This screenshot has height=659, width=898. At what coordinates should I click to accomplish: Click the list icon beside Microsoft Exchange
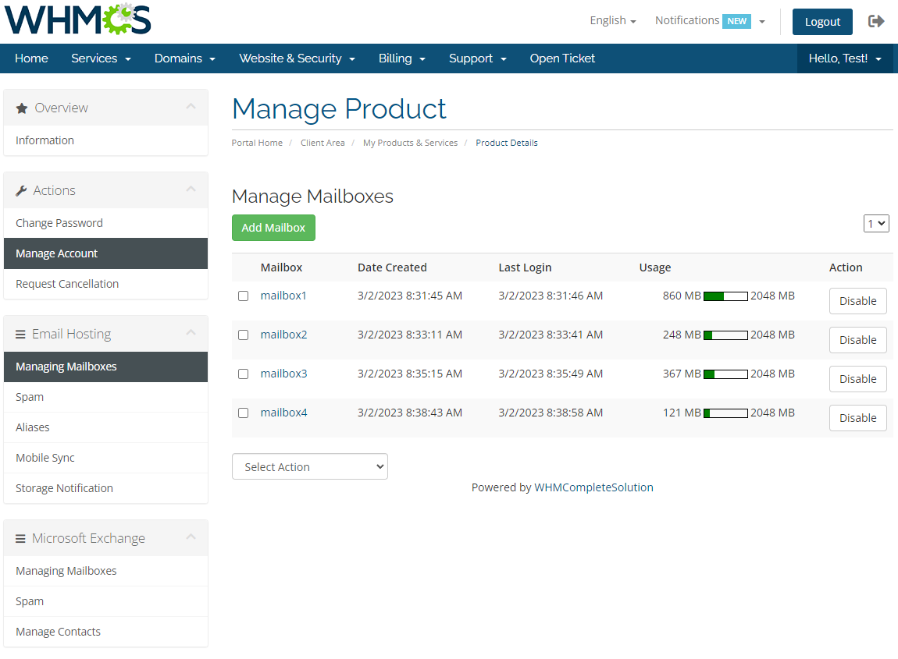[20, 538]
